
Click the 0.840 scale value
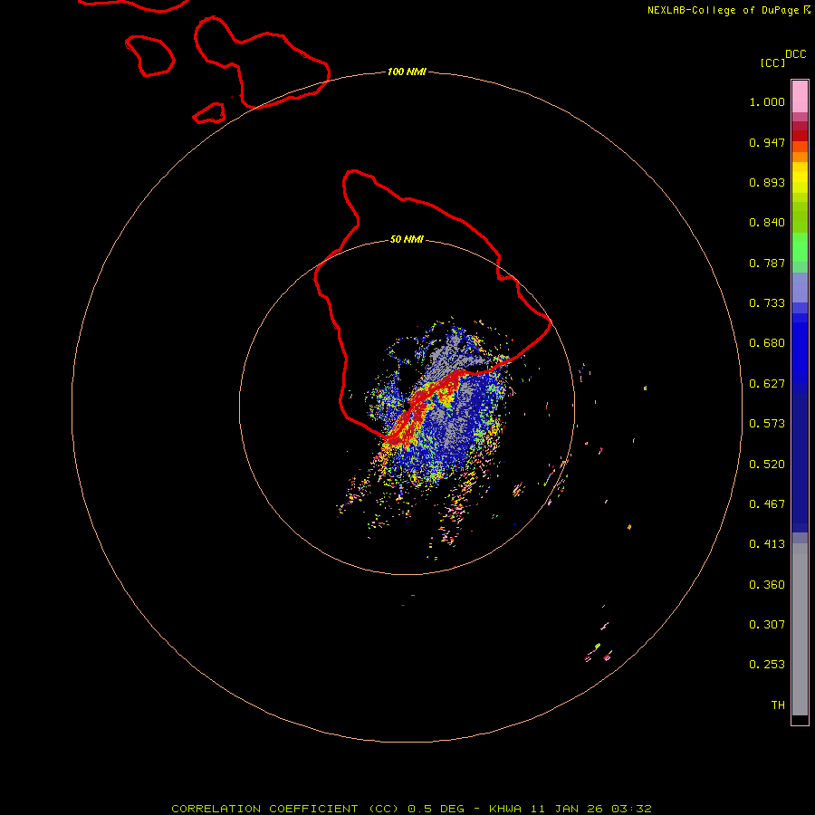pos(767,223)
